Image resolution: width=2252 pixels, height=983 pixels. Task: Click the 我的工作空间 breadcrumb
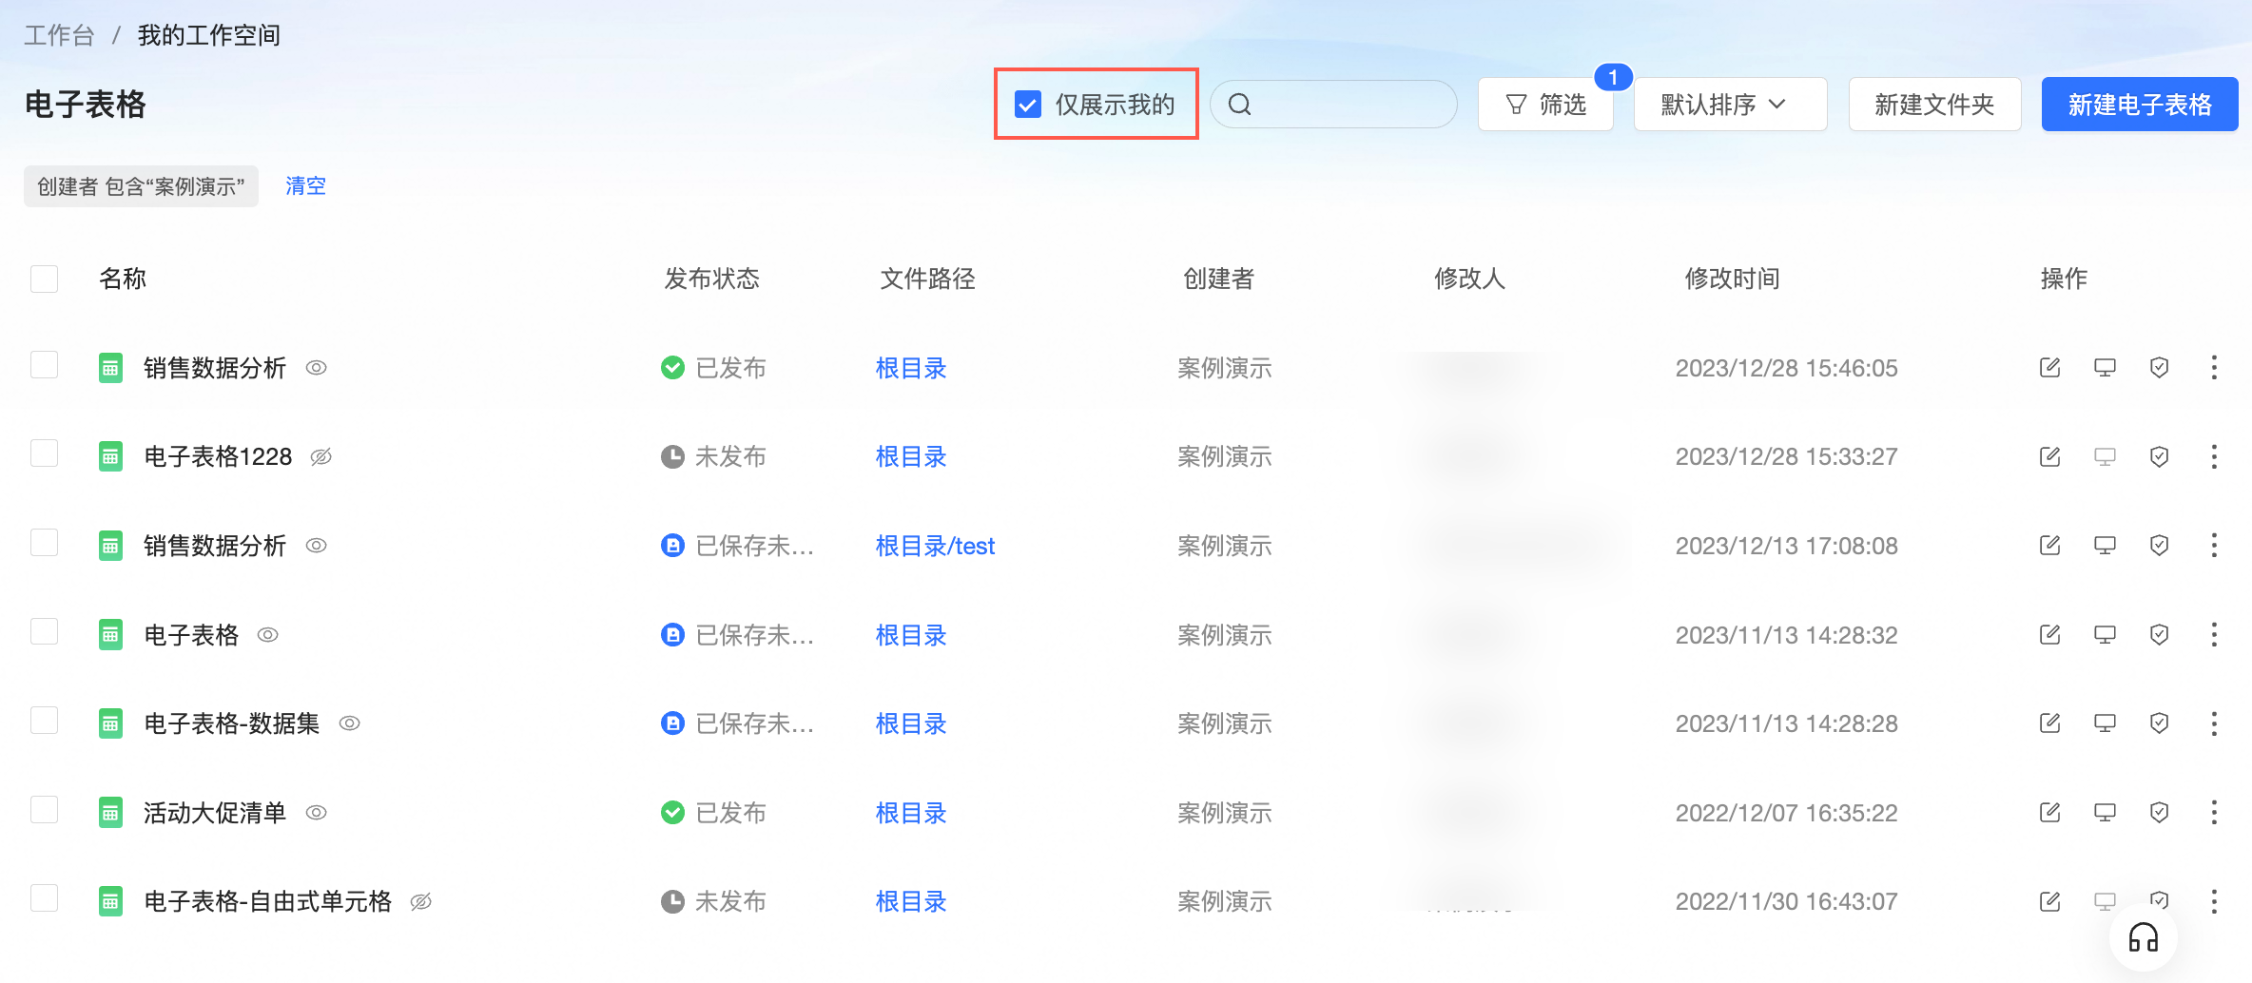209,36
